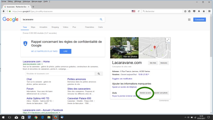
Task: Click the Donner un avis button
Action: tap(145, 93)
